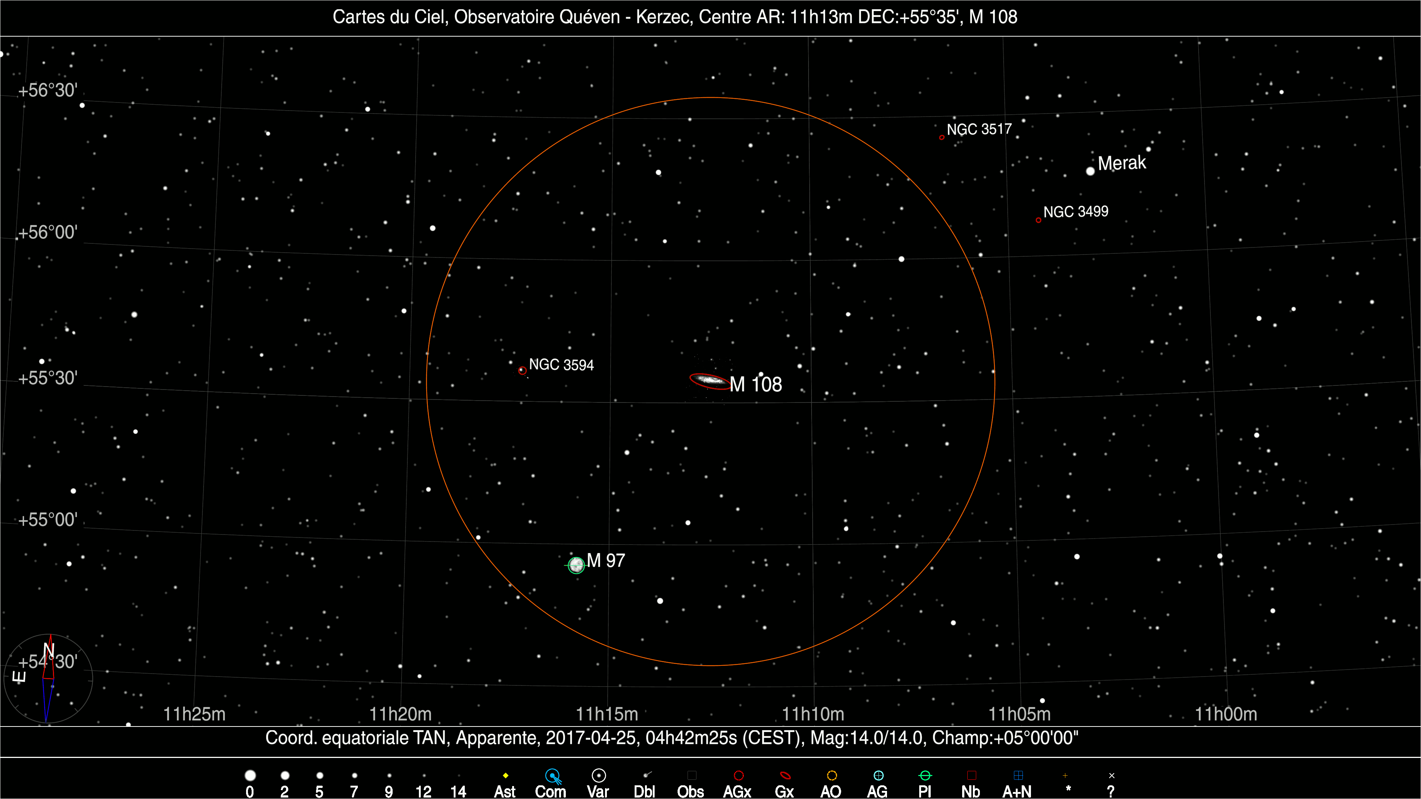The image size is (1421, 799).
Task: Click the NGC 3517 galaxy marker
Action: (942, 137)
